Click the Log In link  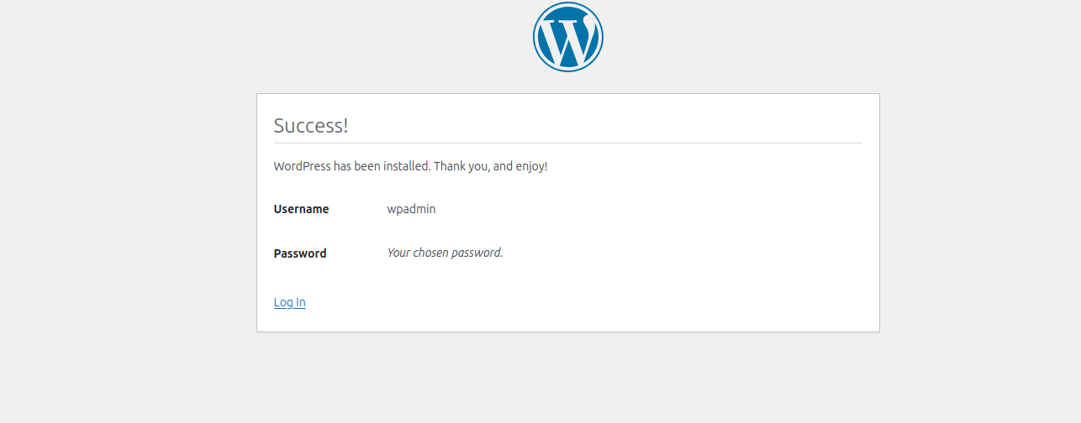289,302
